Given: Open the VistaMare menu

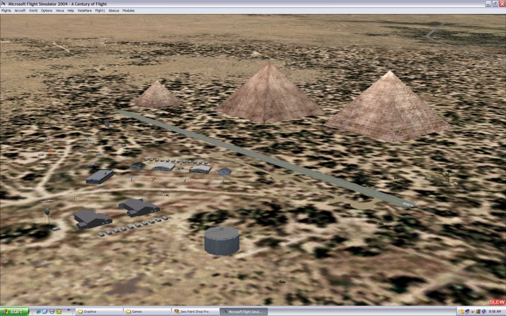Looking at the screenshot, I should click(85, 11).
